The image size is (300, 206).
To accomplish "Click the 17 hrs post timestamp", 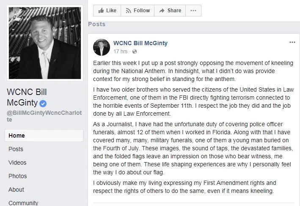I will coord(120,51).
